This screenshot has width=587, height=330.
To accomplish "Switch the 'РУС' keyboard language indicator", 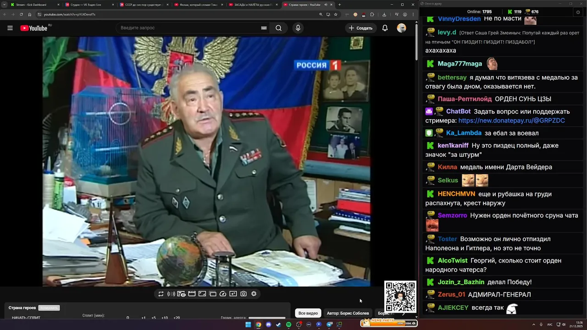I will [x=550, y=324].
